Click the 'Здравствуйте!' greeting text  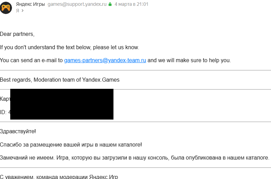[18, 132]
